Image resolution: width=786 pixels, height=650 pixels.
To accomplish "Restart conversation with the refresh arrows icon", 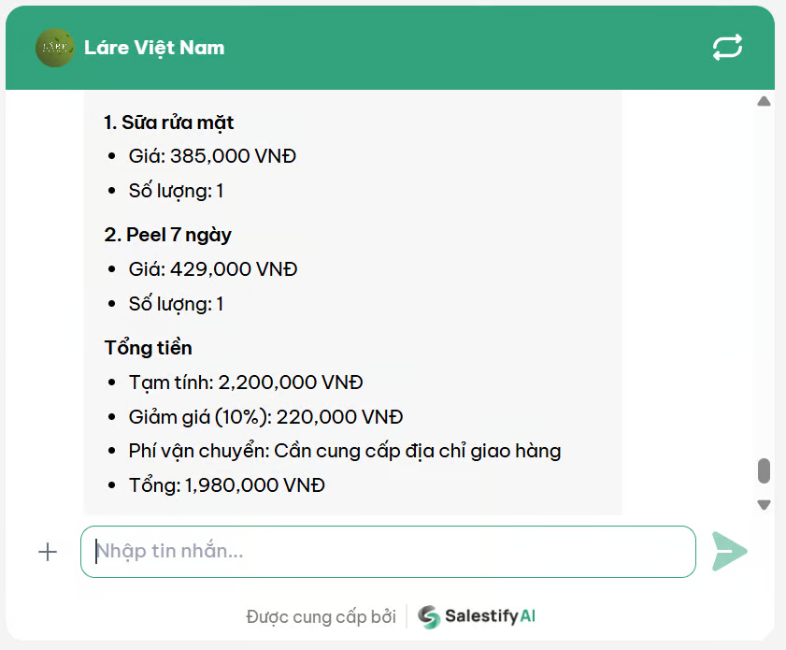I will (727, 48).
